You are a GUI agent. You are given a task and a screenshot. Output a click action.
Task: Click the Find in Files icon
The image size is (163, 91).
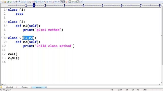(x=47, y=2)
